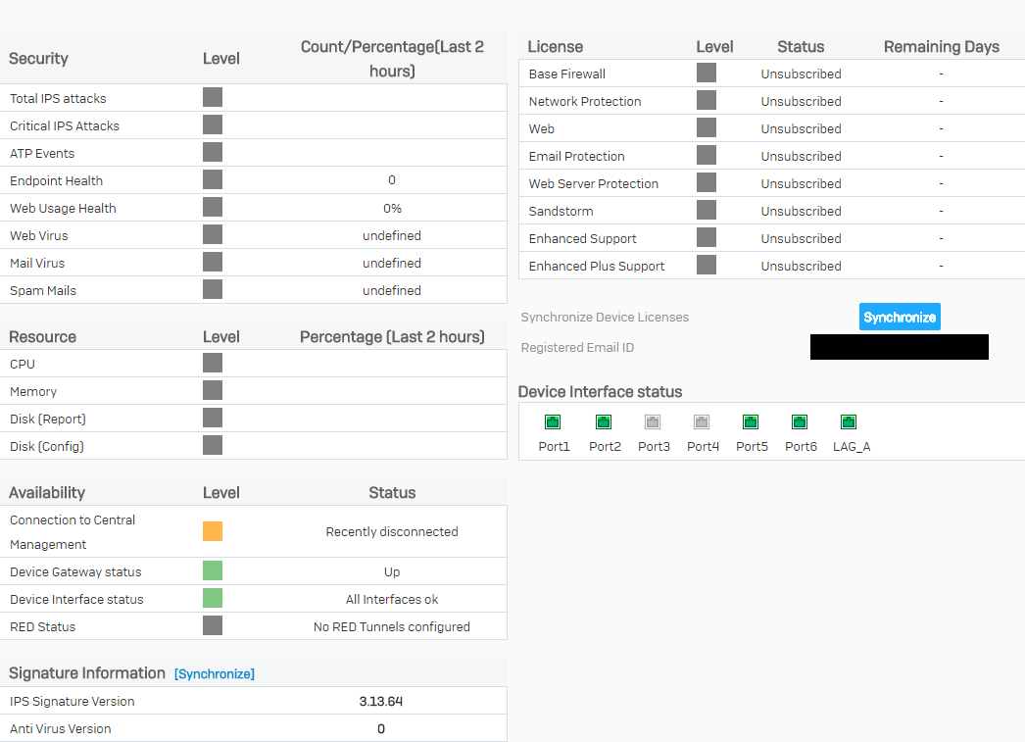Image resolution: width=1025 pixels, height=742 pixels.
Task: Click Unsubscribed status for Enhanced Plus Support
Action: (x=801, y=266)
